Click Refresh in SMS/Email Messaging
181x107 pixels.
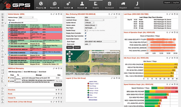[x=58, y=85]
